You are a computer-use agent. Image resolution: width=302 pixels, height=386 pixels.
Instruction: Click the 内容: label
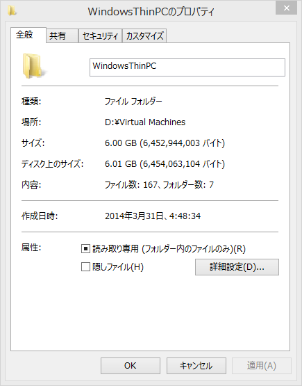coord(31,184)
